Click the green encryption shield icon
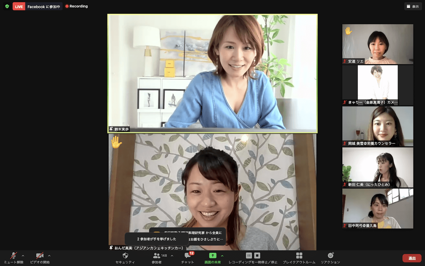The height and width of the screenshot is (266, 425). click(x=7, y=6)
